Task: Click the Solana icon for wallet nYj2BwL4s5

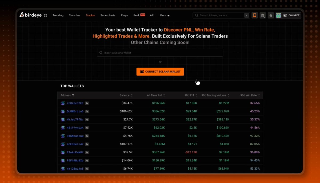Action: (x=63, y=169)
